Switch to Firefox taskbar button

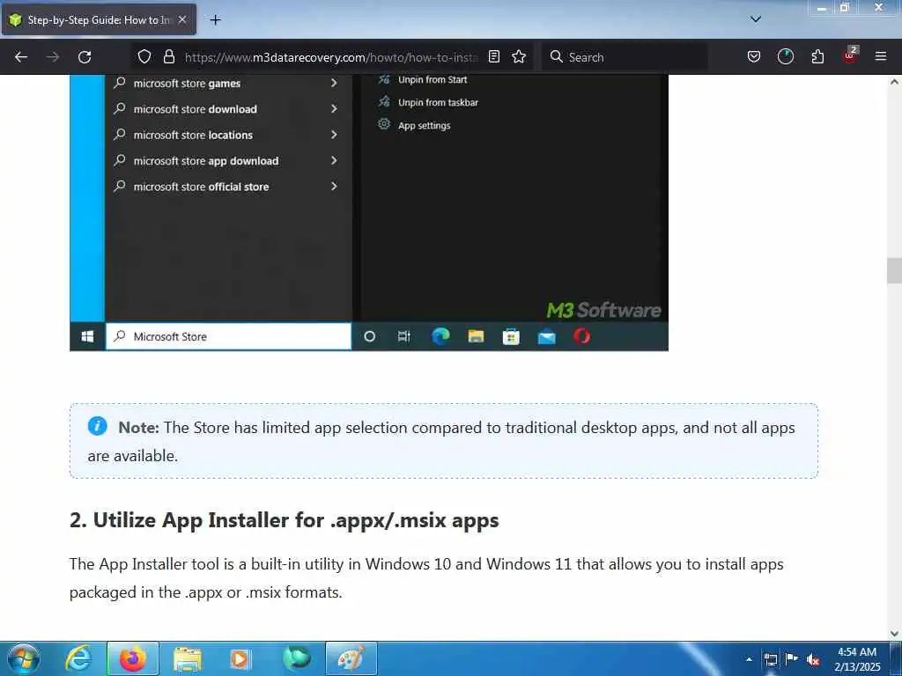[133, 658]
